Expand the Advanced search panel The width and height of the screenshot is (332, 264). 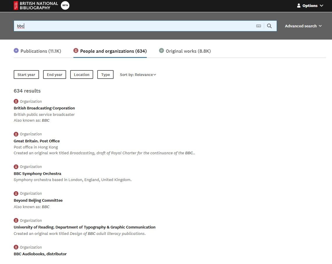pos(303,26)
